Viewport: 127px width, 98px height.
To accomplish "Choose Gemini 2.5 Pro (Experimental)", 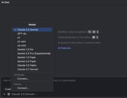I will tap(32, 53).
